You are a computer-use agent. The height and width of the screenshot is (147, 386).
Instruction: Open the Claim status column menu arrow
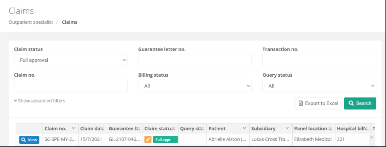coord(173,128)
